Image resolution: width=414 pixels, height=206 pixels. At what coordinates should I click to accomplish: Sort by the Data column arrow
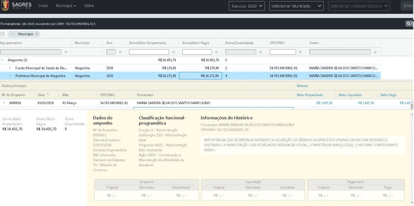pyautogui.click(x=48, y=95)
